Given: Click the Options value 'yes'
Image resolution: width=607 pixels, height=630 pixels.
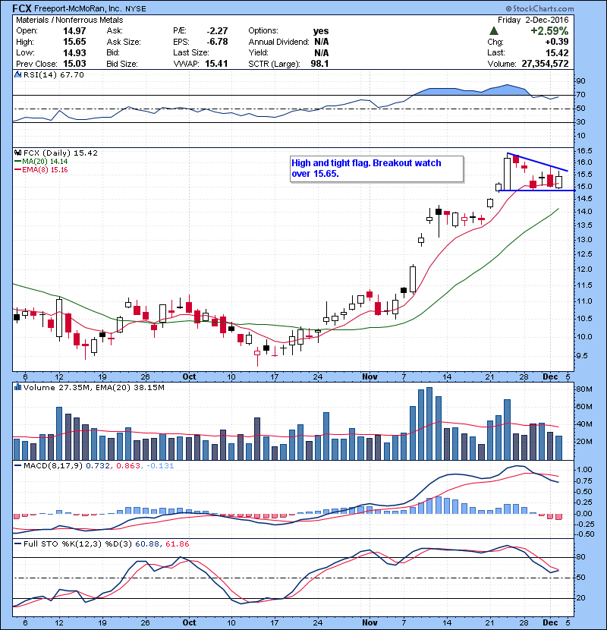Looking at the screenshot, I should tap(321, 31).
